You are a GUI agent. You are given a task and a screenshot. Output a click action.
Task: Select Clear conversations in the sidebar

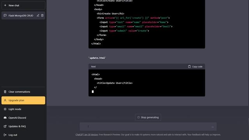[x=23, y=92]
